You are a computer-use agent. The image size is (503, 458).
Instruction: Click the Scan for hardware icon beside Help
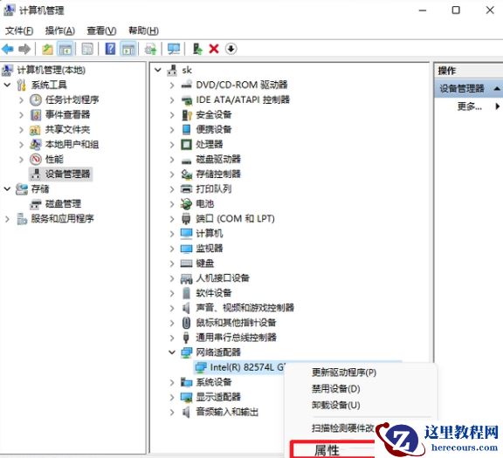pos(150,49)
